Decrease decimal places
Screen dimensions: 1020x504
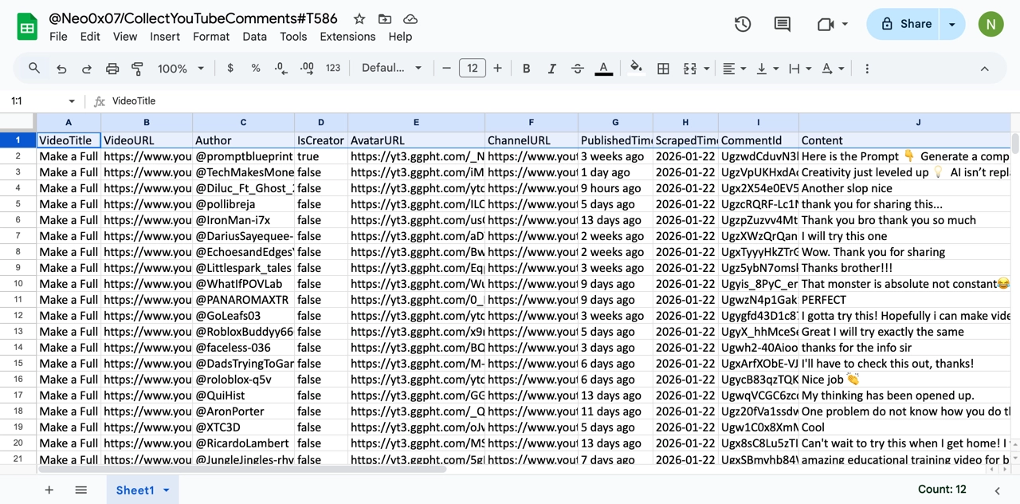coord(280,68)
